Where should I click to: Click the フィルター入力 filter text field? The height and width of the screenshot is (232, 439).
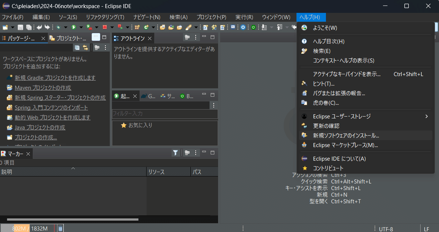(165, 114)
